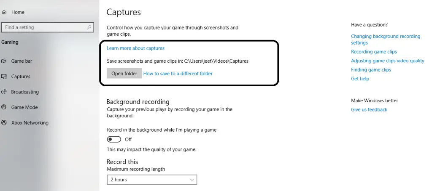Viewport: 432px width, 191px height.
Task: Click the Home icon in sidebar
Action: (x=4, y=12)
